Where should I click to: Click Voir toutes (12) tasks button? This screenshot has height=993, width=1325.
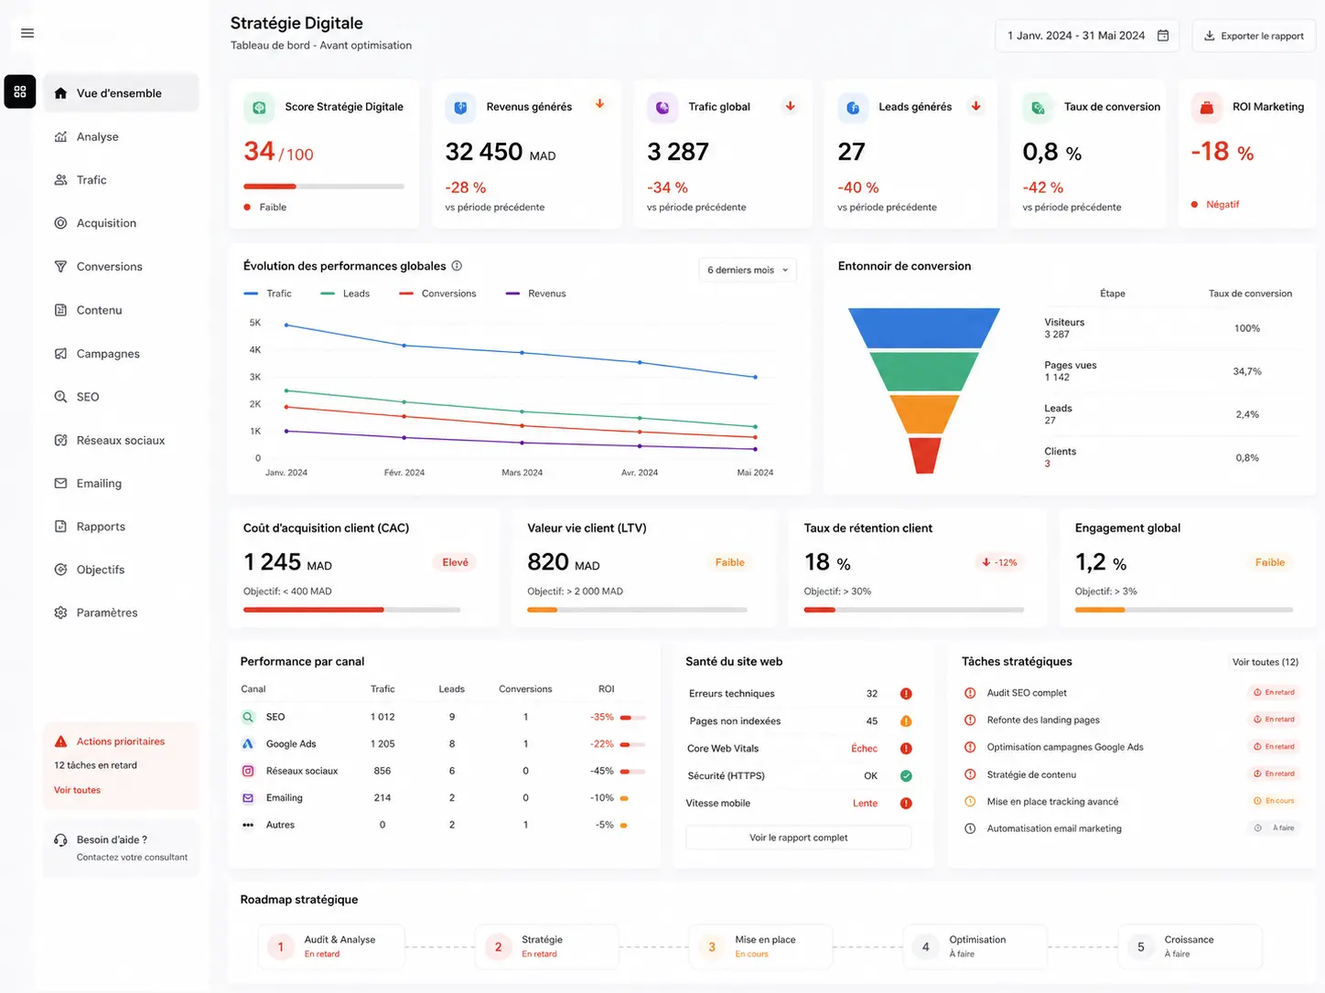tap(1265, 662)
